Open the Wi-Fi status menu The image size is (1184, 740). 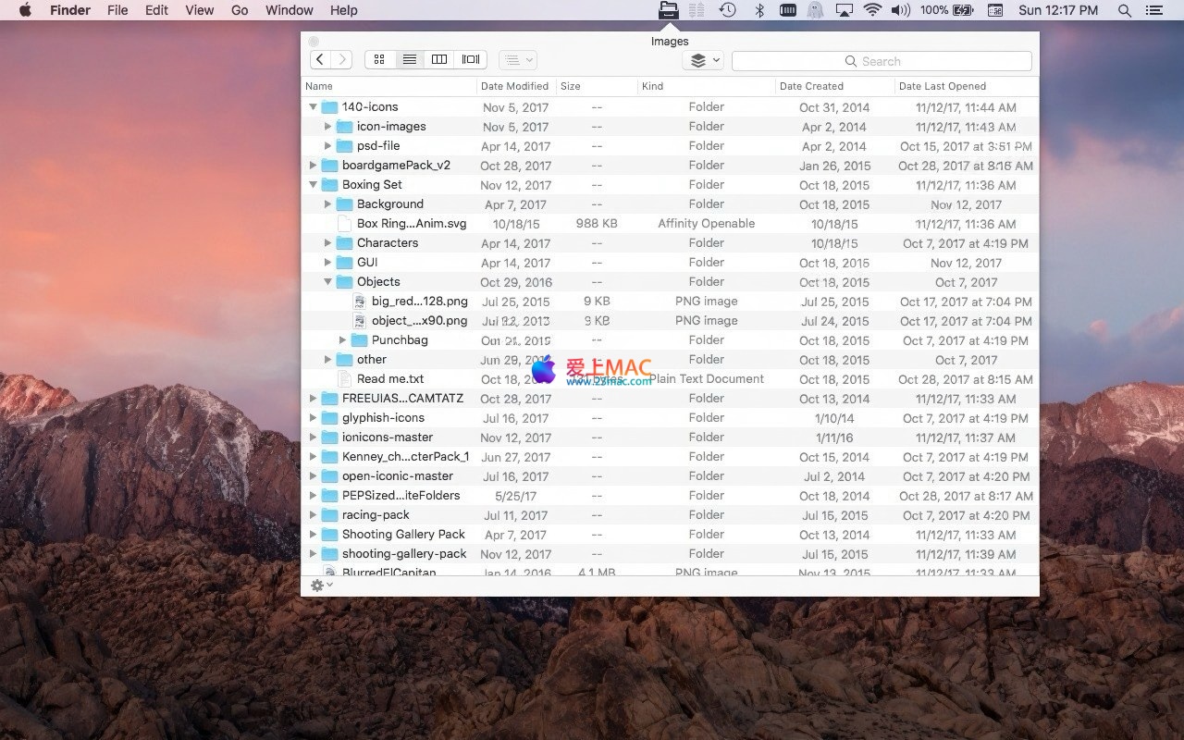tap(871, 10)
